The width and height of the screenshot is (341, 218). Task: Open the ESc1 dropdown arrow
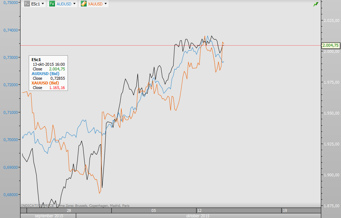[x=43, y=4]
